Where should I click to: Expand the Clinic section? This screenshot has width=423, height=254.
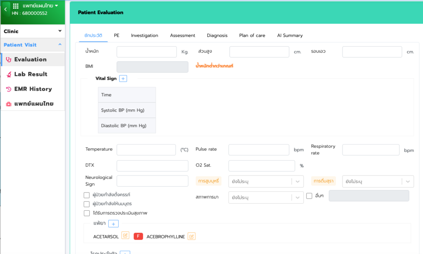[60, 31]
